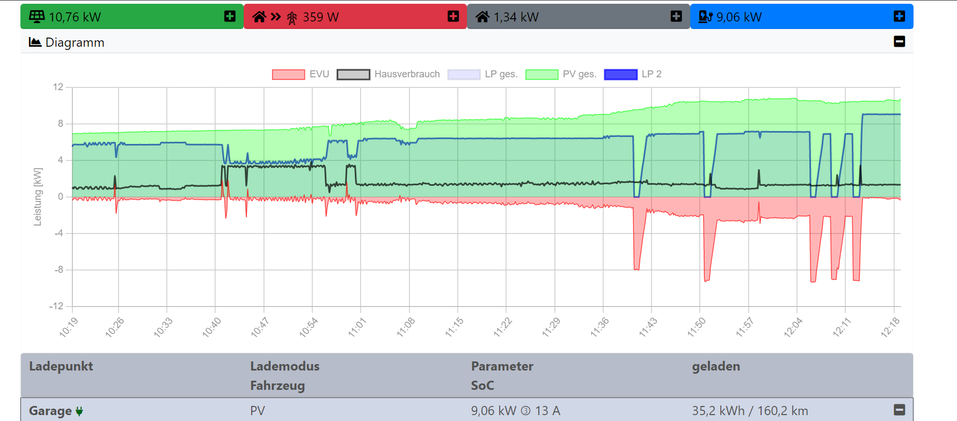Click the solar panel icon in the green card
Screen dimensions: 957x421
pos(36,17)
